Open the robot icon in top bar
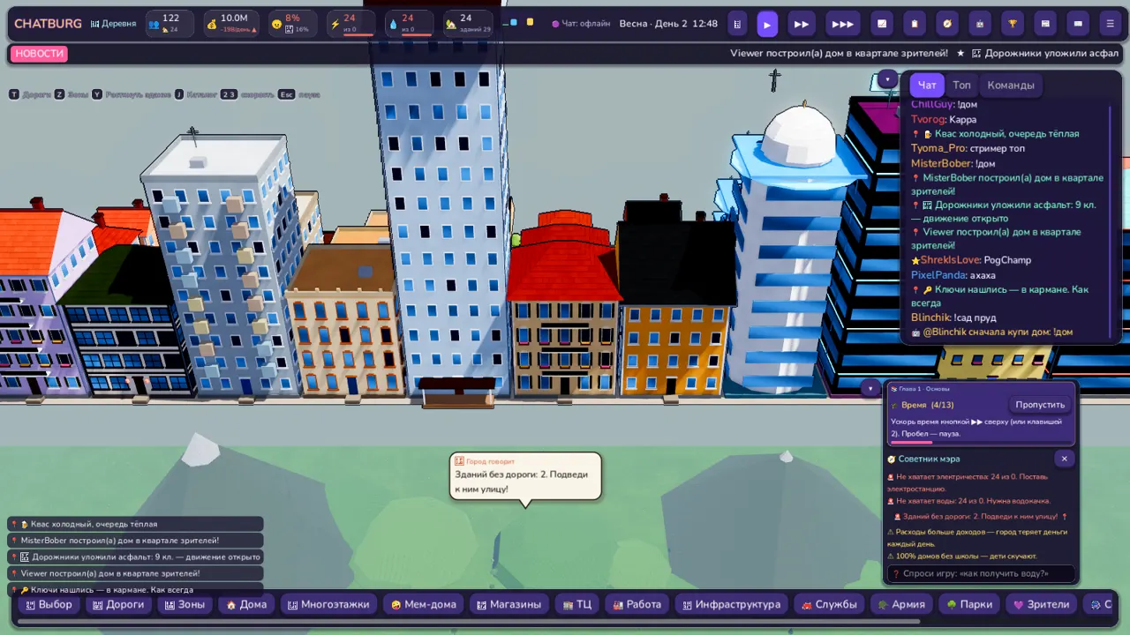 pos(980,24)
